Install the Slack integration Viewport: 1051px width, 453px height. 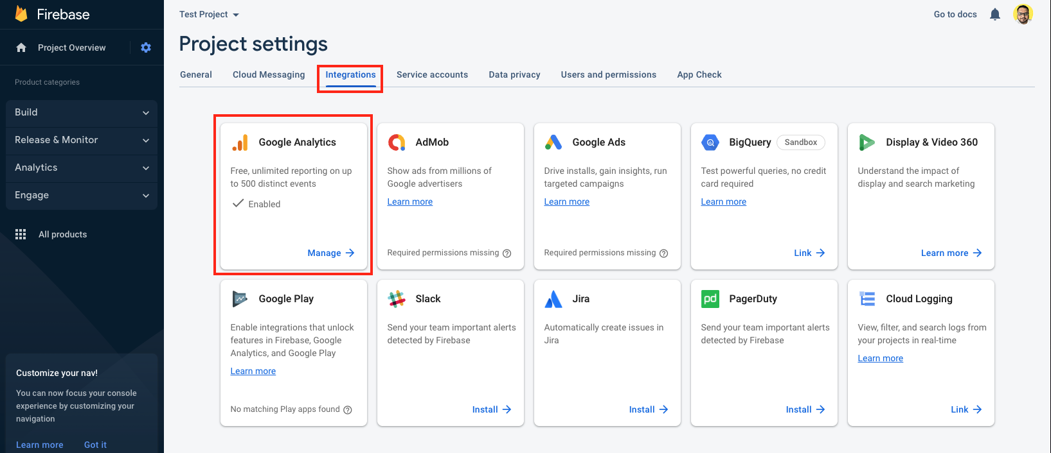click(491, 409)
